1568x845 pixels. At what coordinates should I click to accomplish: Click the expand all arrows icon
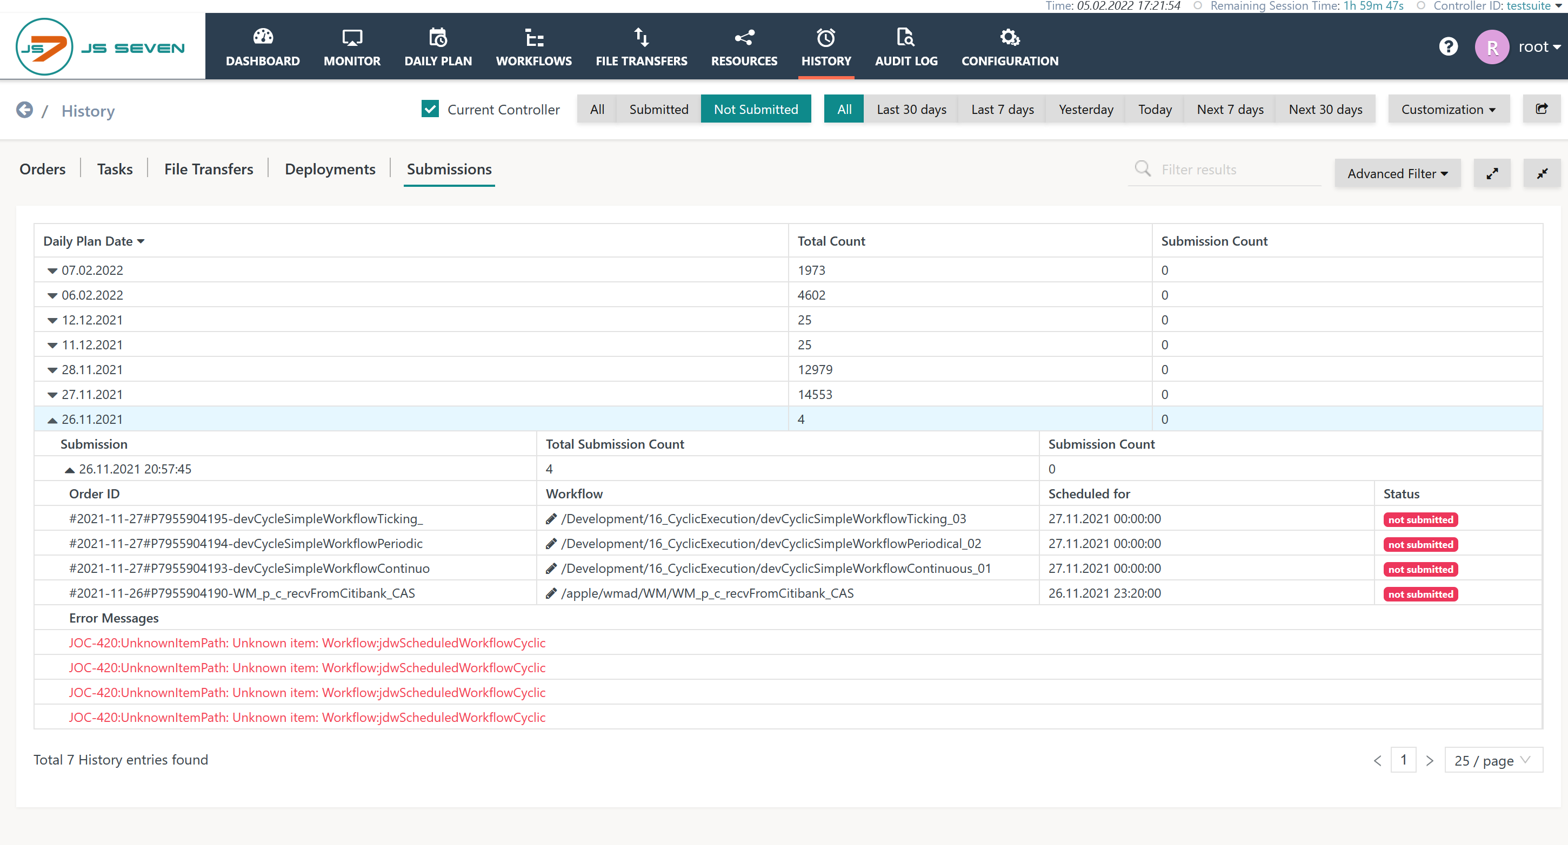point(1492,174)
